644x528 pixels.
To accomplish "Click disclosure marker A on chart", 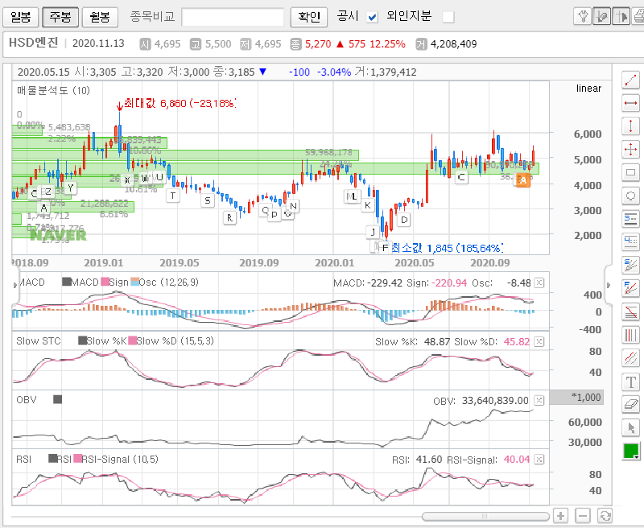I will tap(43, 208).
